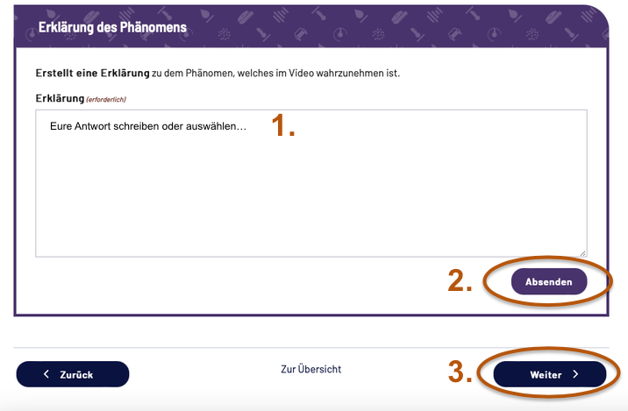Screen dimensions: 628x411
Task: Click the left chevron icon in Zurück
Action: tap(46, 374)
